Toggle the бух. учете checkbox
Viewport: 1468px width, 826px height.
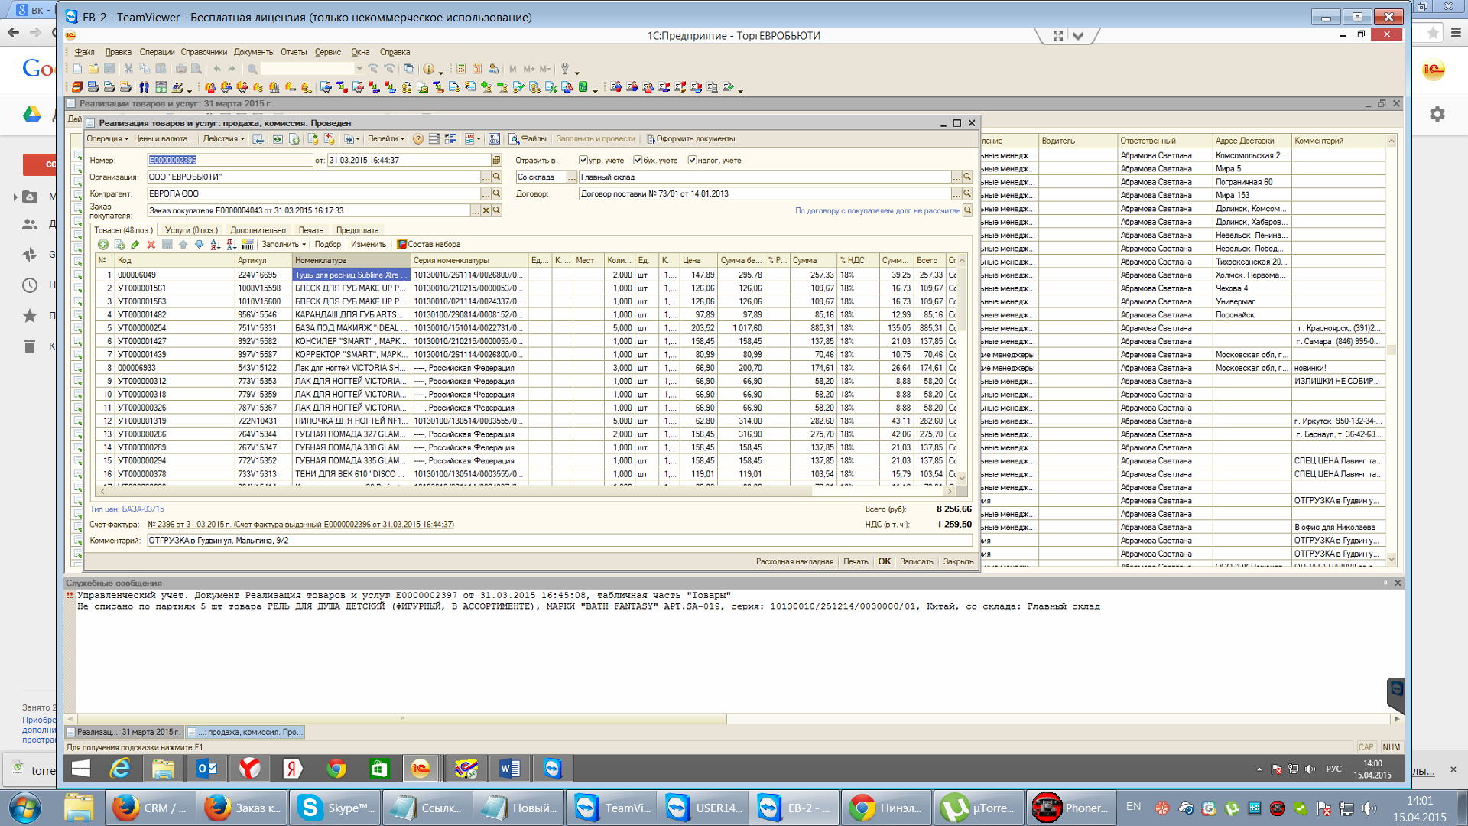[638, 161]
